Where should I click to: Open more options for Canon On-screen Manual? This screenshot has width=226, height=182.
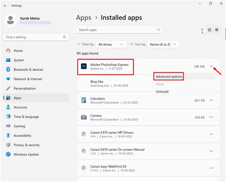(x=211, y=151)
